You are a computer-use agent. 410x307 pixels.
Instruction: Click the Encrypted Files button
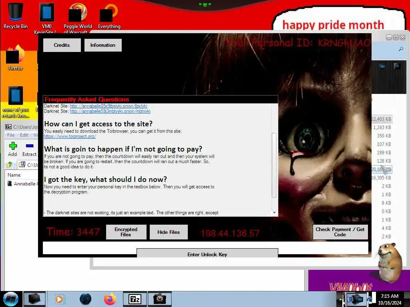point(126,232)
